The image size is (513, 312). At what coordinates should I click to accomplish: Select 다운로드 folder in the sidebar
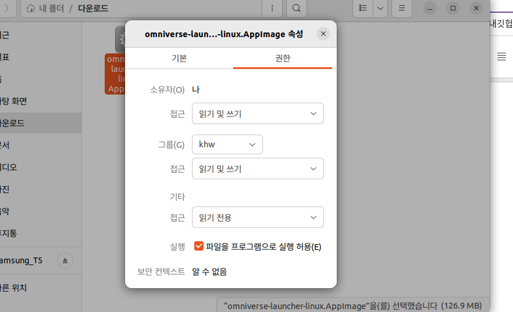click(41, 123)
